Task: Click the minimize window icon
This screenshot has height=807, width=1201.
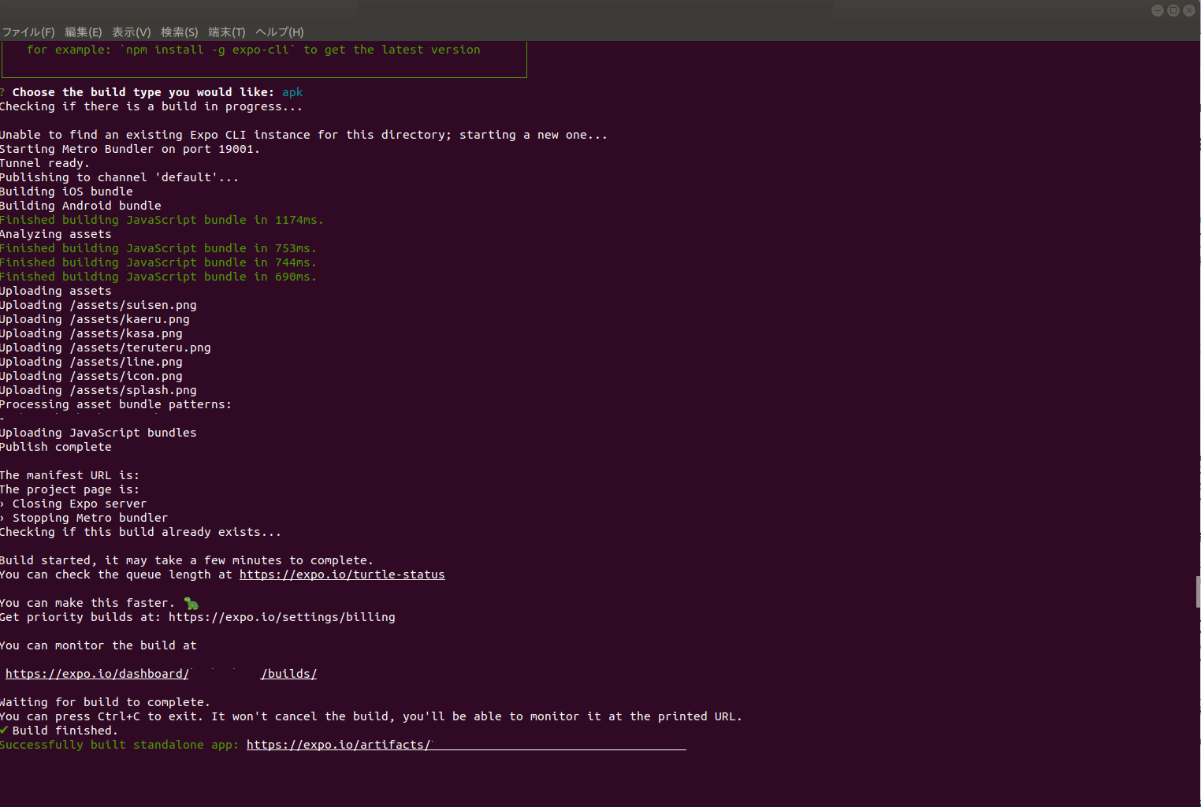Action: 1158,10
